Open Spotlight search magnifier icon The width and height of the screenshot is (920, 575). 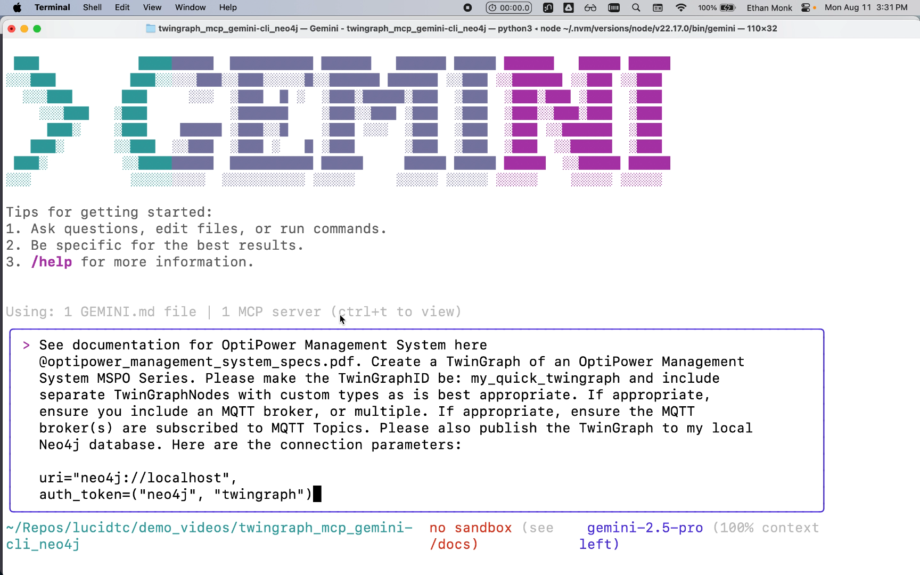coord(636,7)
